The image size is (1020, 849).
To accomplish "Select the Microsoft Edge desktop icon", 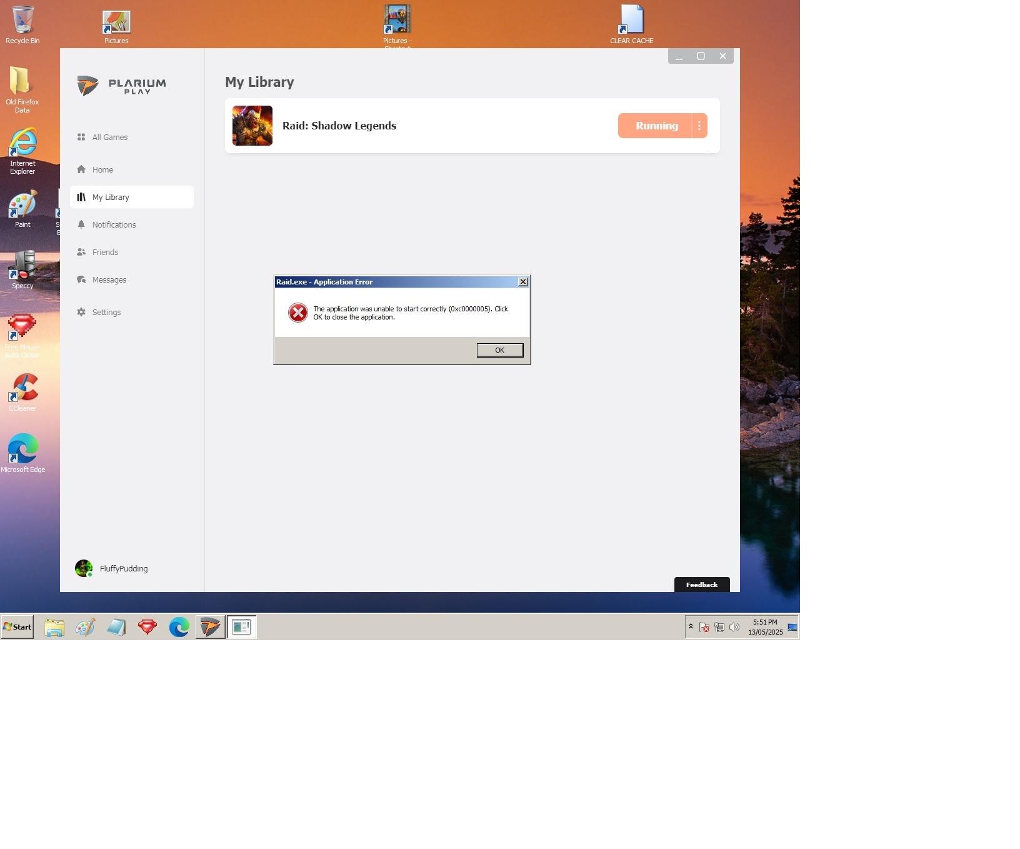I will point(22,453).
